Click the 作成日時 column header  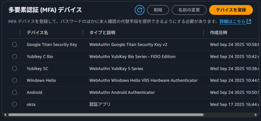click(x=219, y=33)
